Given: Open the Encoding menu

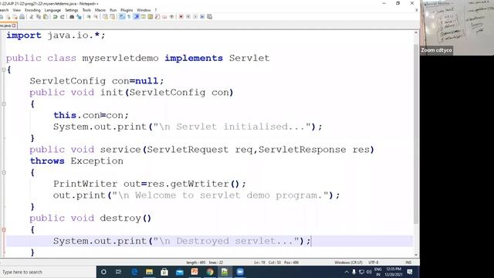Looking at the screenshot, I should point(32,10).
